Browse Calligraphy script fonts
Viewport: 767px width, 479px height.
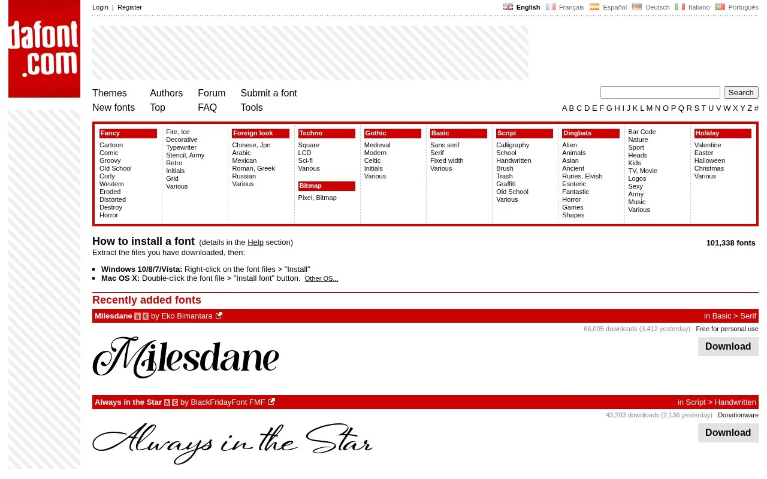click(x=513, y=145)
